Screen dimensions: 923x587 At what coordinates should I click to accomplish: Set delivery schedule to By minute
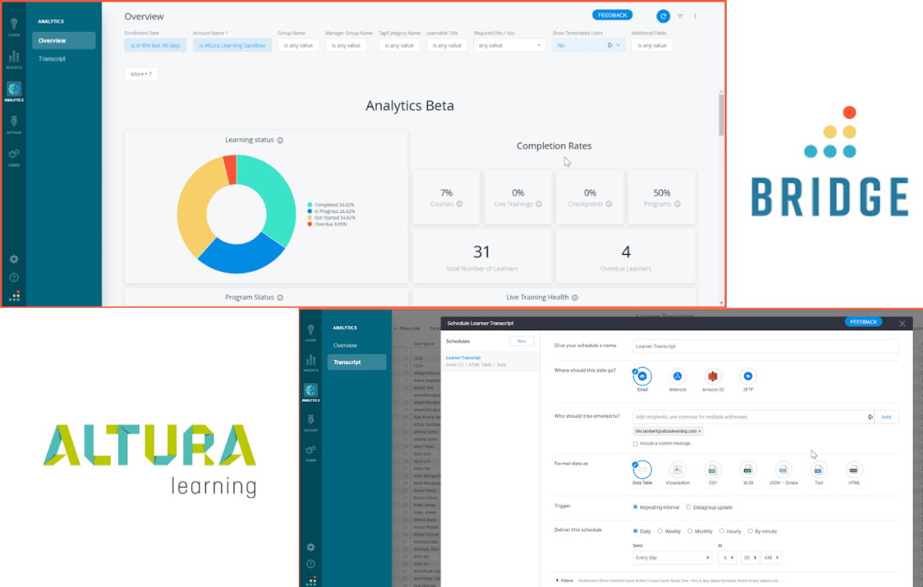750,531
